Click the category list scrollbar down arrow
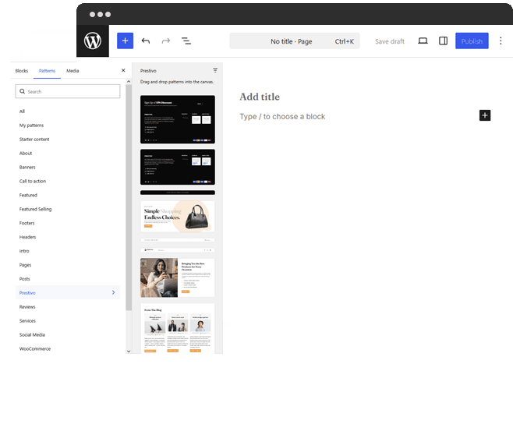513x424 pixels. coord(129,351)
